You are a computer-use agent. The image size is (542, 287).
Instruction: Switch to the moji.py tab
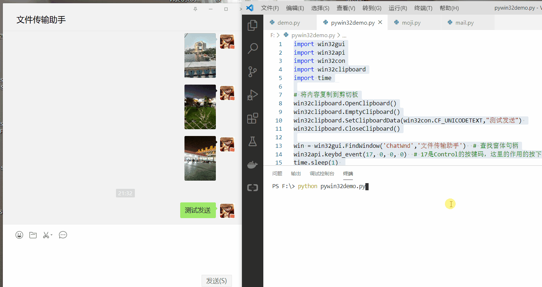414,22
